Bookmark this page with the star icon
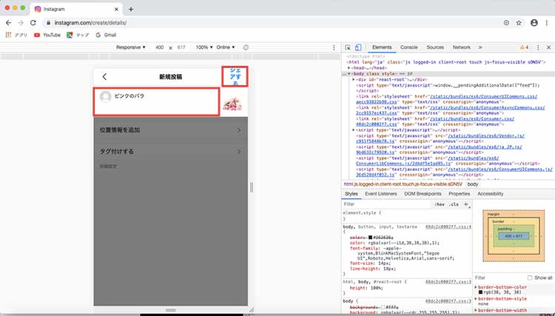 (519, 23)
